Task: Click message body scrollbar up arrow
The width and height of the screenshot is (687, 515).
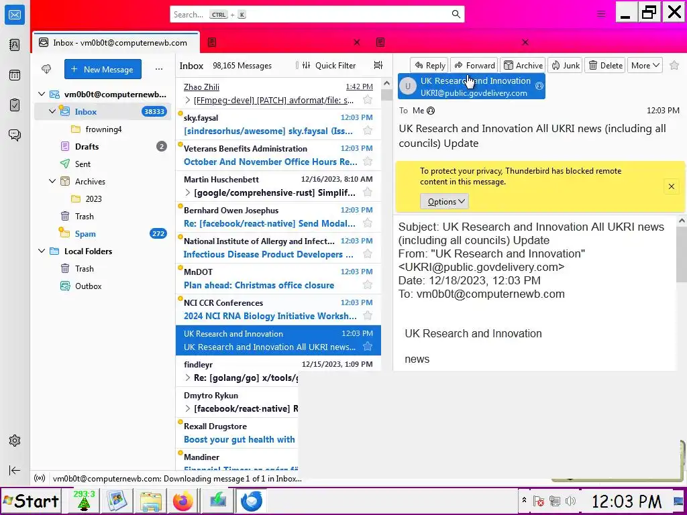Action: pos(682,221)
